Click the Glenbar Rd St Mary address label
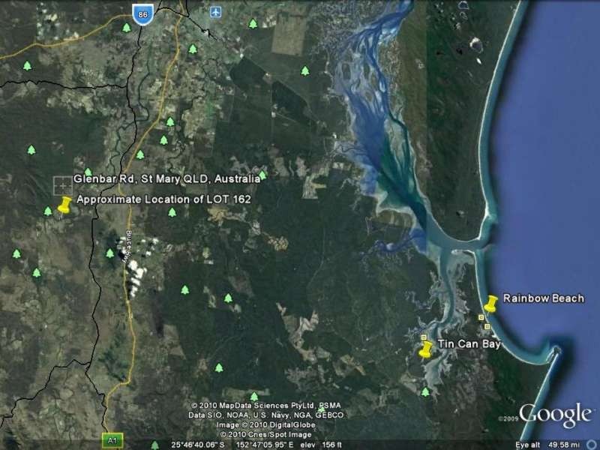 pos(169,180)
